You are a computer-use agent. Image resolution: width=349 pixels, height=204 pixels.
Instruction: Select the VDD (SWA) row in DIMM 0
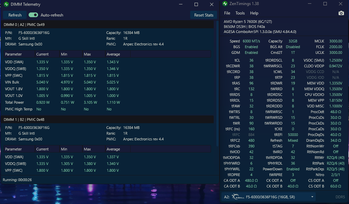click(107, 62)
